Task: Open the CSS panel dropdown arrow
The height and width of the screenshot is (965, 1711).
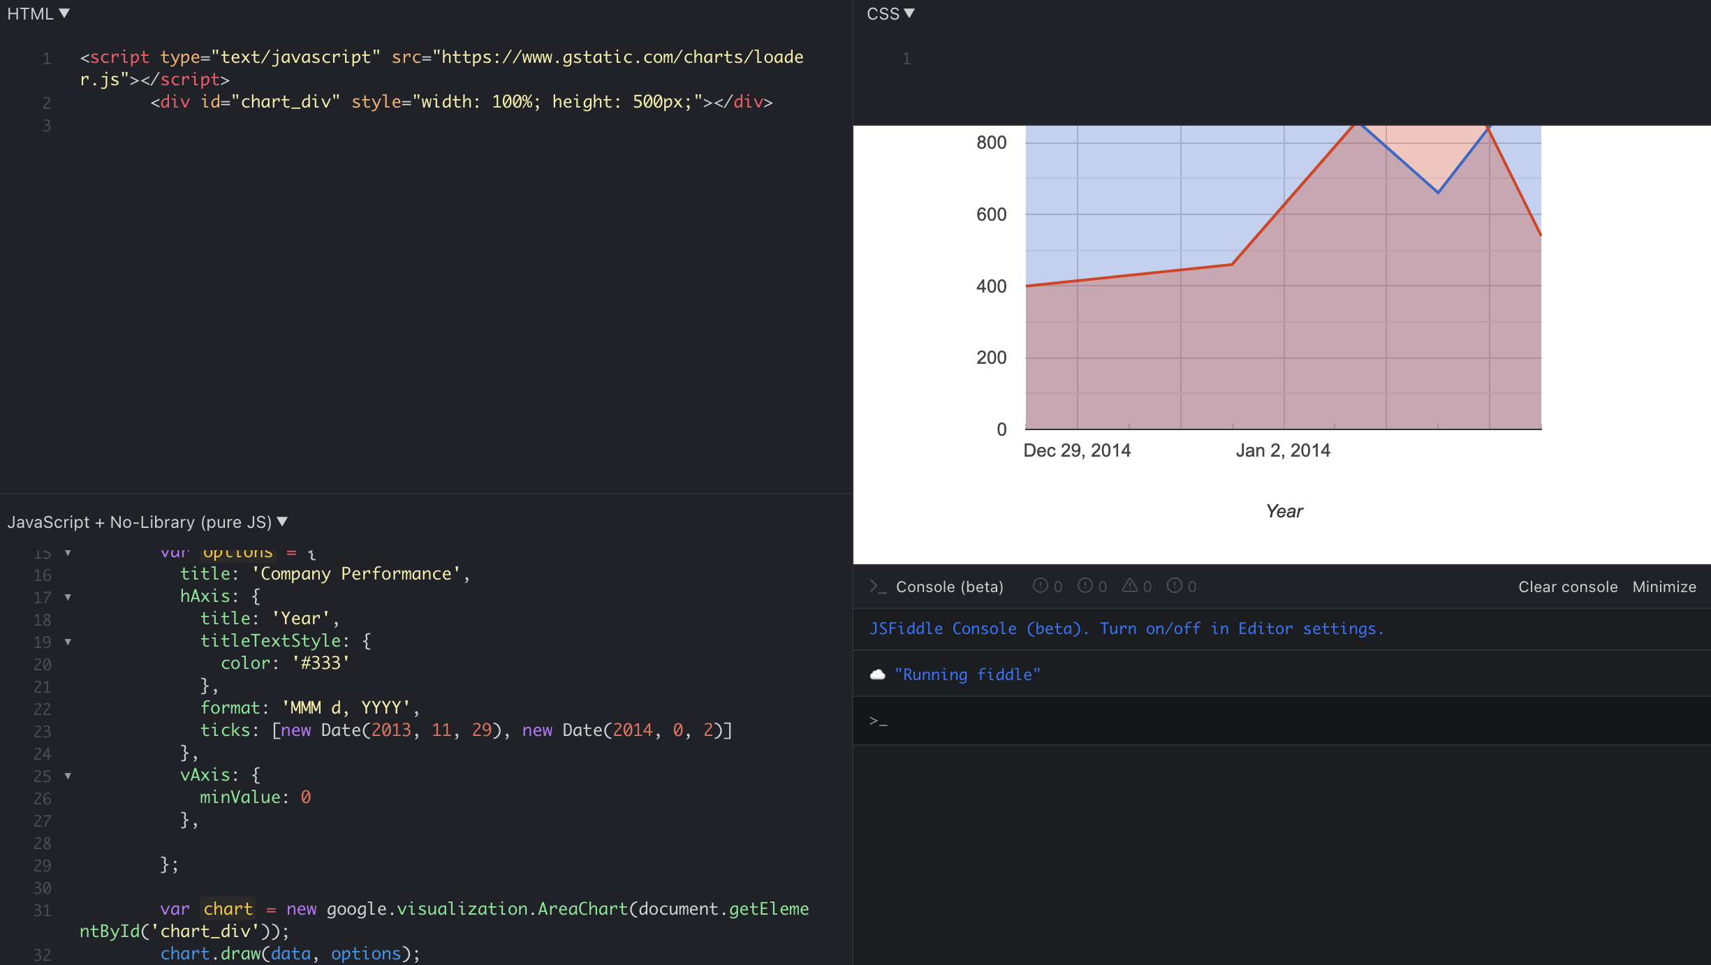Action: pyautogui.click(x=909, y=13)
